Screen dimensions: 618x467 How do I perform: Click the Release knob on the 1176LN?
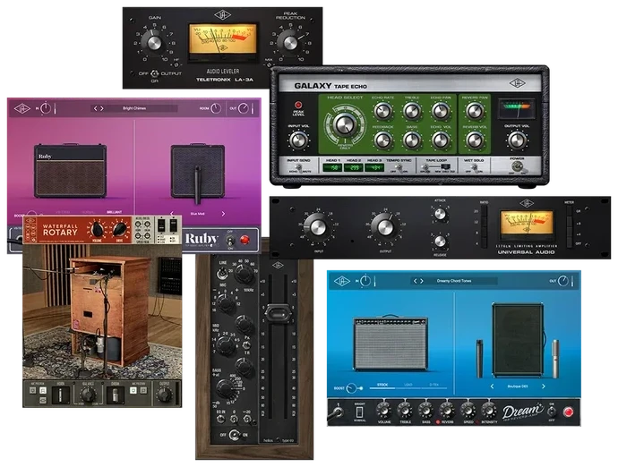click(440, 241)
